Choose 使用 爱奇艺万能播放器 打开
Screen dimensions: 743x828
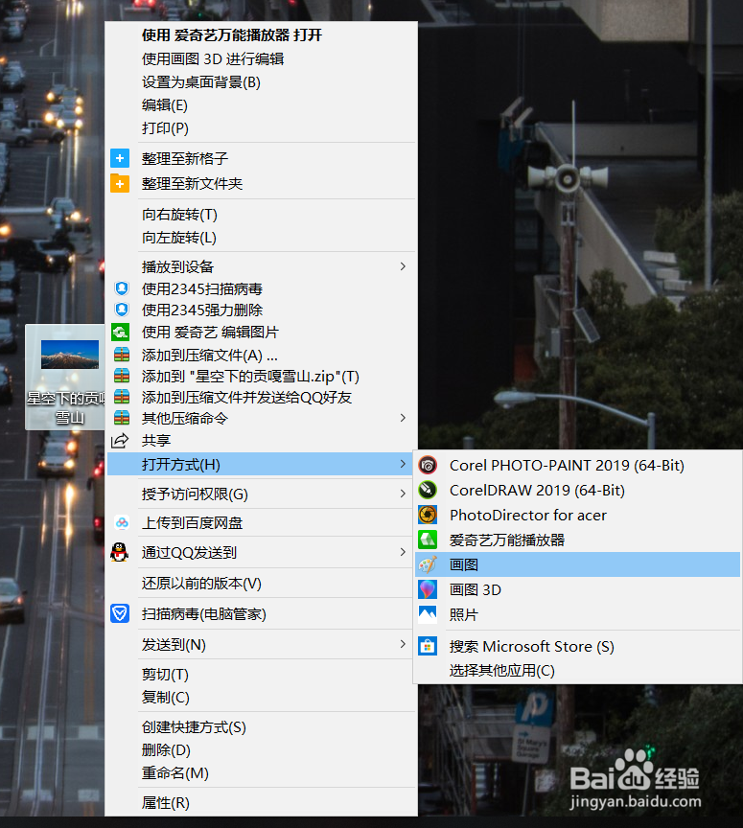pos(232,34)
